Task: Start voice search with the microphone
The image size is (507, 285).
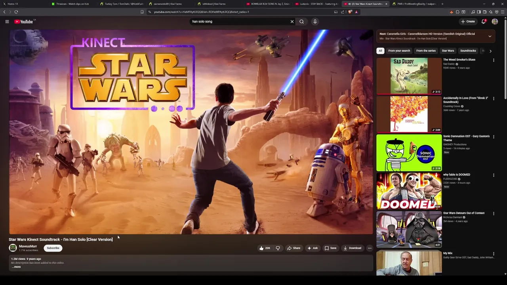Action: [315, 21]
